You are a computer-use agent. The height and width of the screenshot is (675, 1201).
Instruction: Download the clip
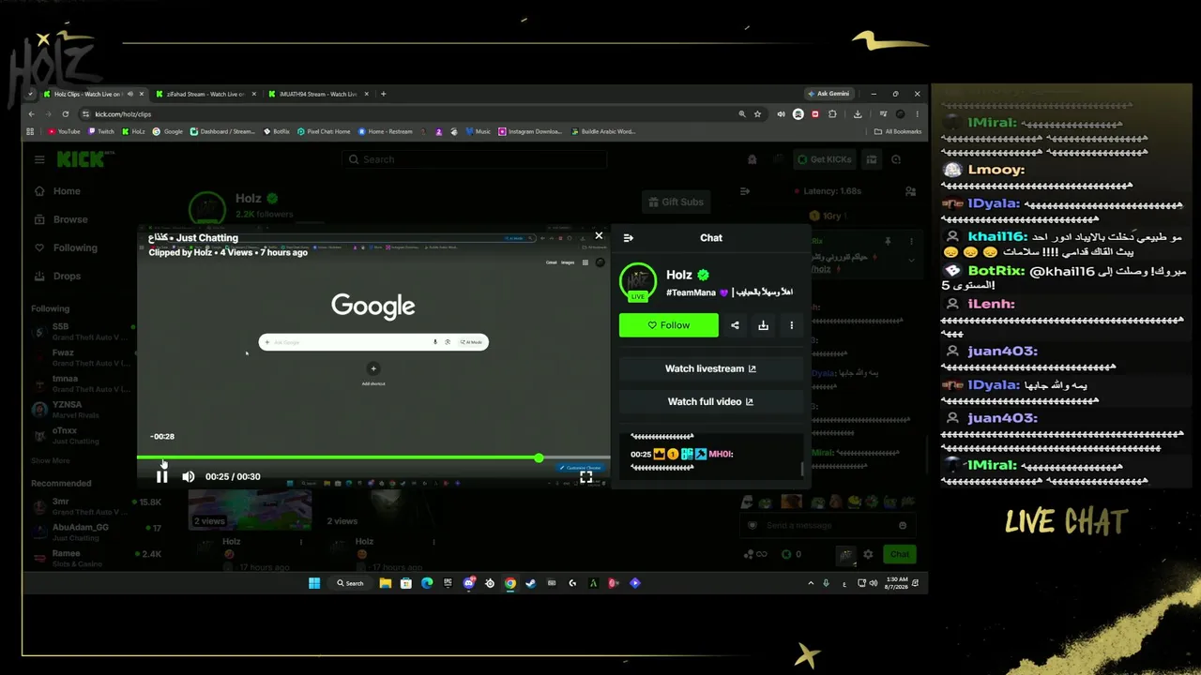click(x=763, y=325)
